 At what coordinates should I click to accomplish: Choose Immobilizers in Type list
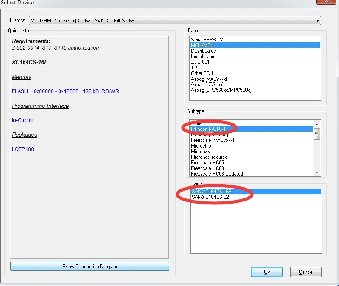pyautogui.click(x=255, y=57)
